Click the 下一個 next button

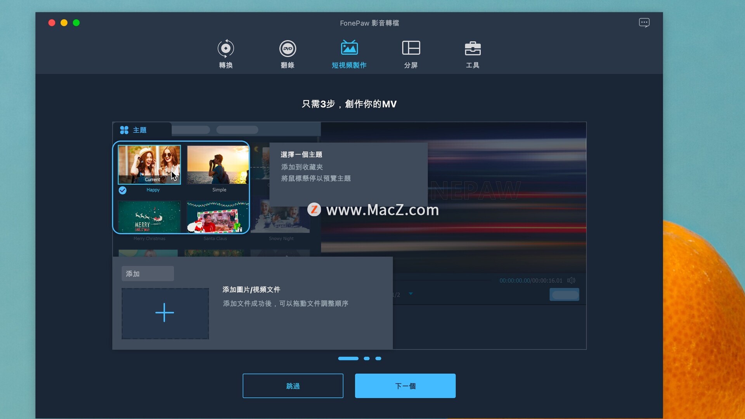pyautogui.click(x=405, y=386)
